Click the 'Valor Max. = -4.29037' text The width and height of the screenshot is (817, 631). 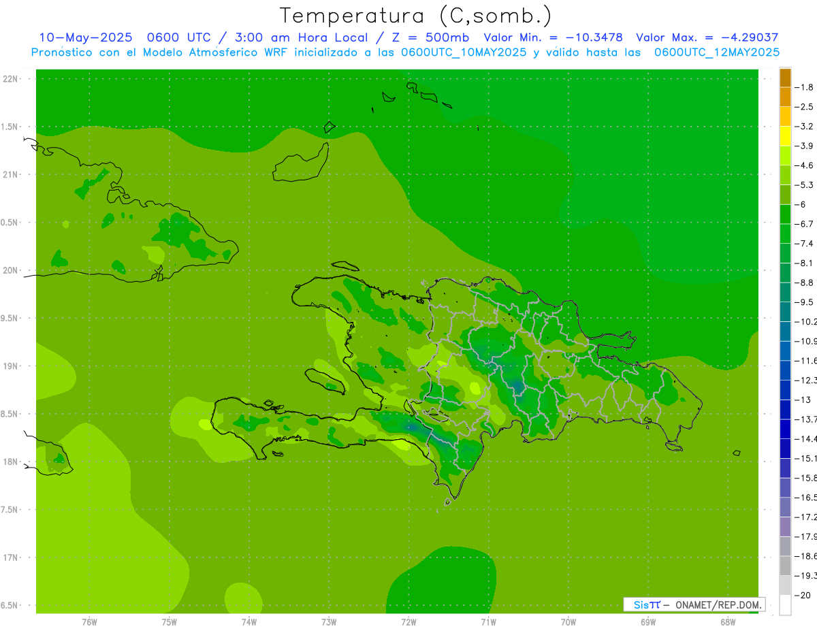coord(707,37)
